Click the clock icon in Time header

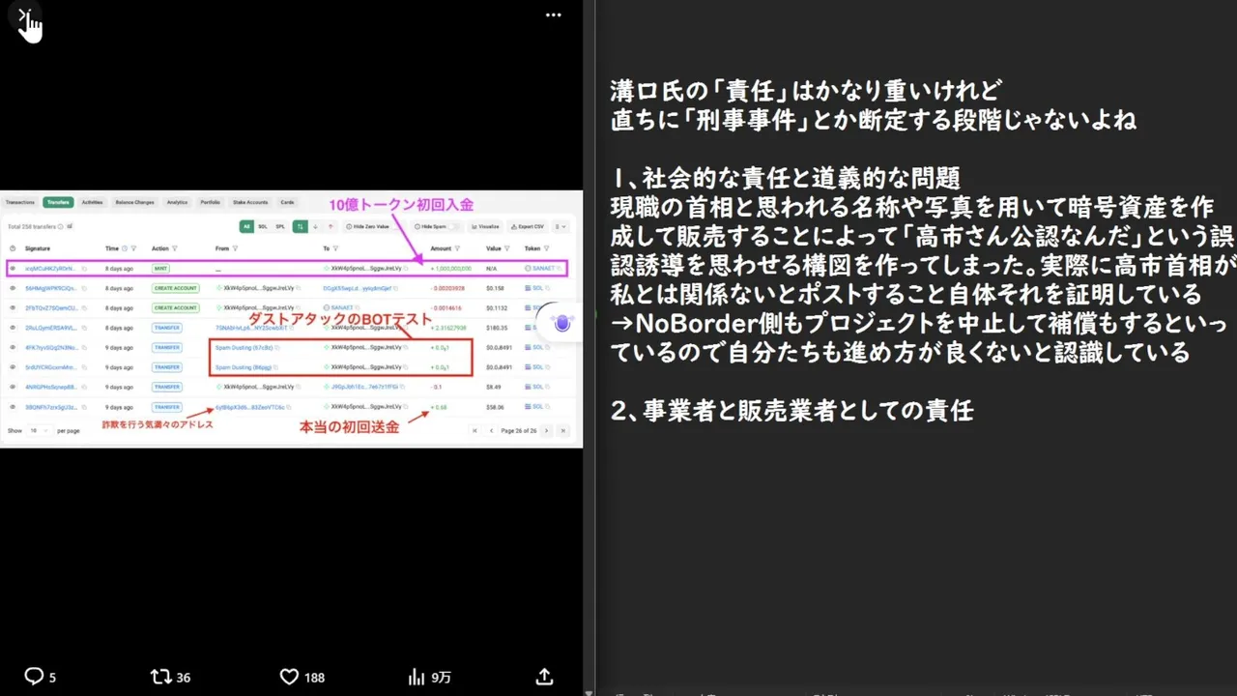point(125,248)
